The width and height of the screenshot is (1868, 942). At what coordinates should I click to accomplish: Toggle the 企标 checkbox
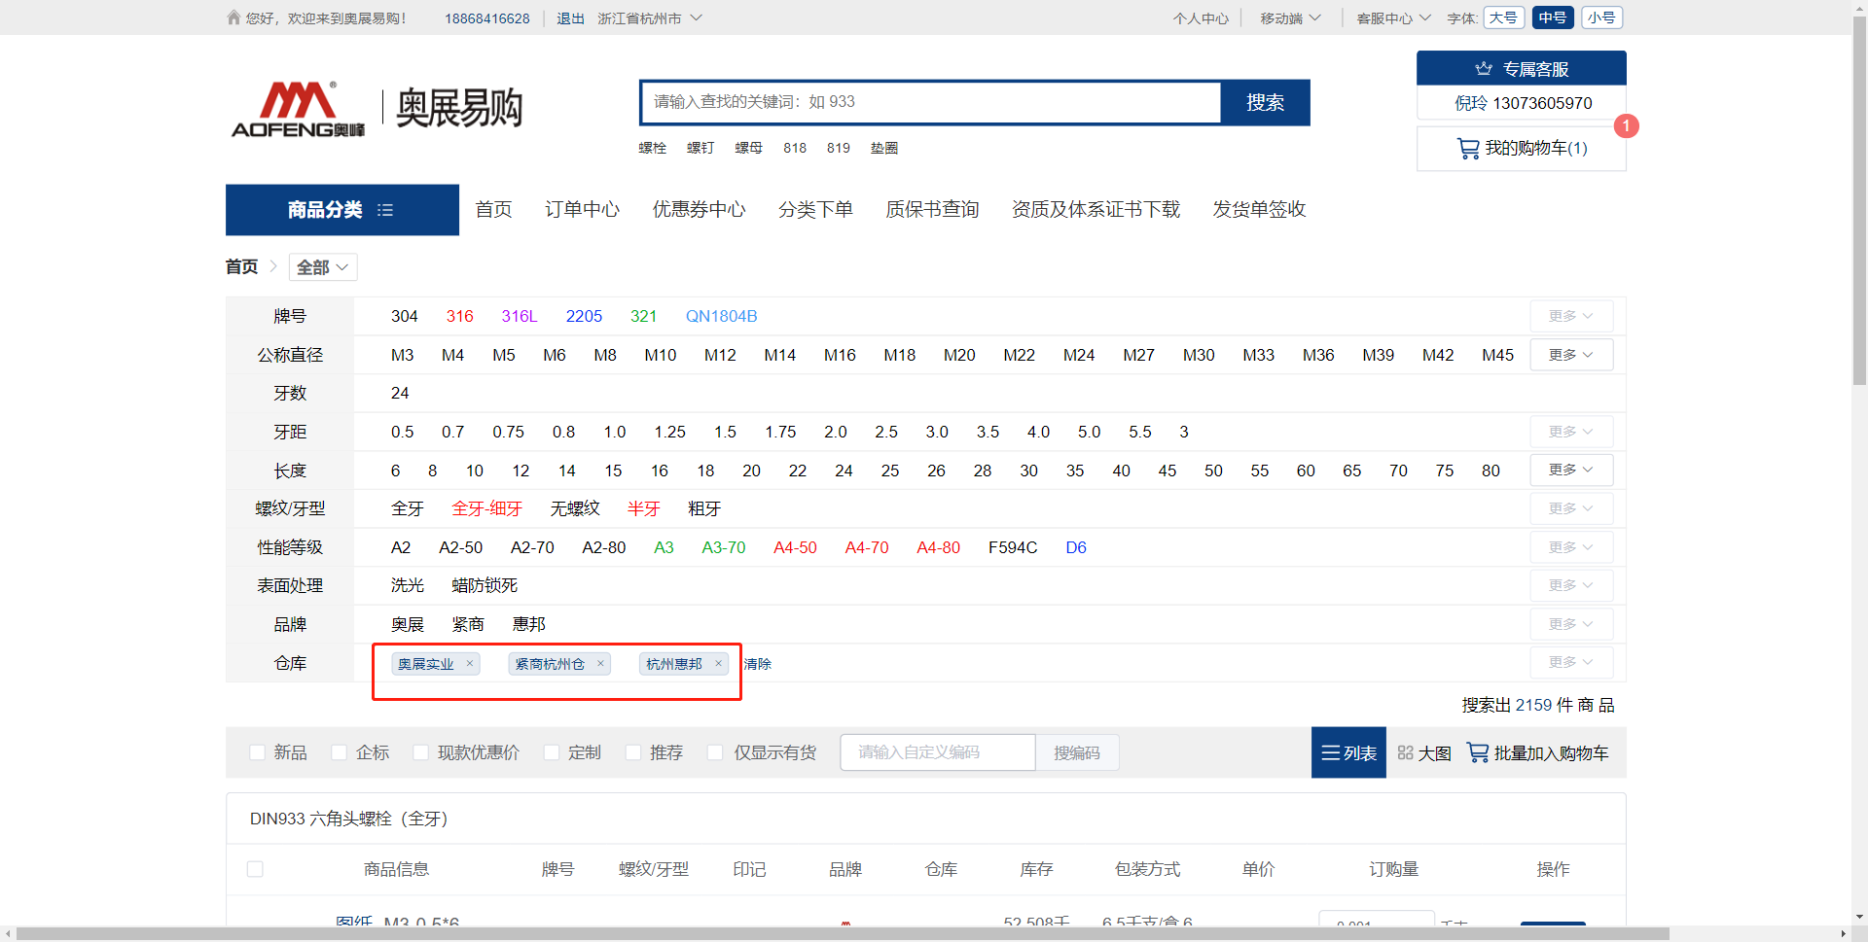(339, 752)
